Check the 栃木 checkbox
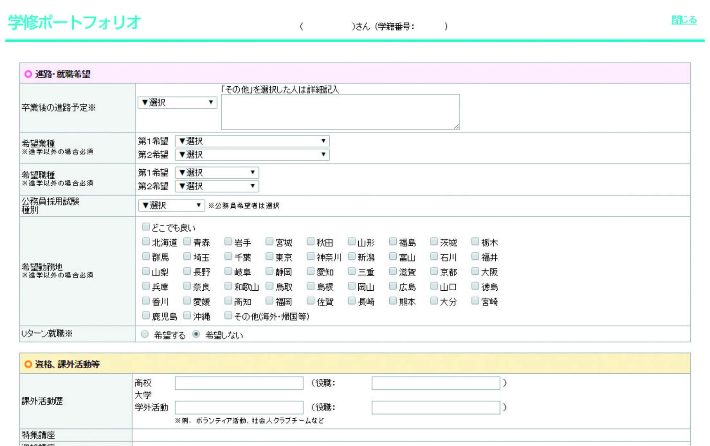 click(475, 242)
